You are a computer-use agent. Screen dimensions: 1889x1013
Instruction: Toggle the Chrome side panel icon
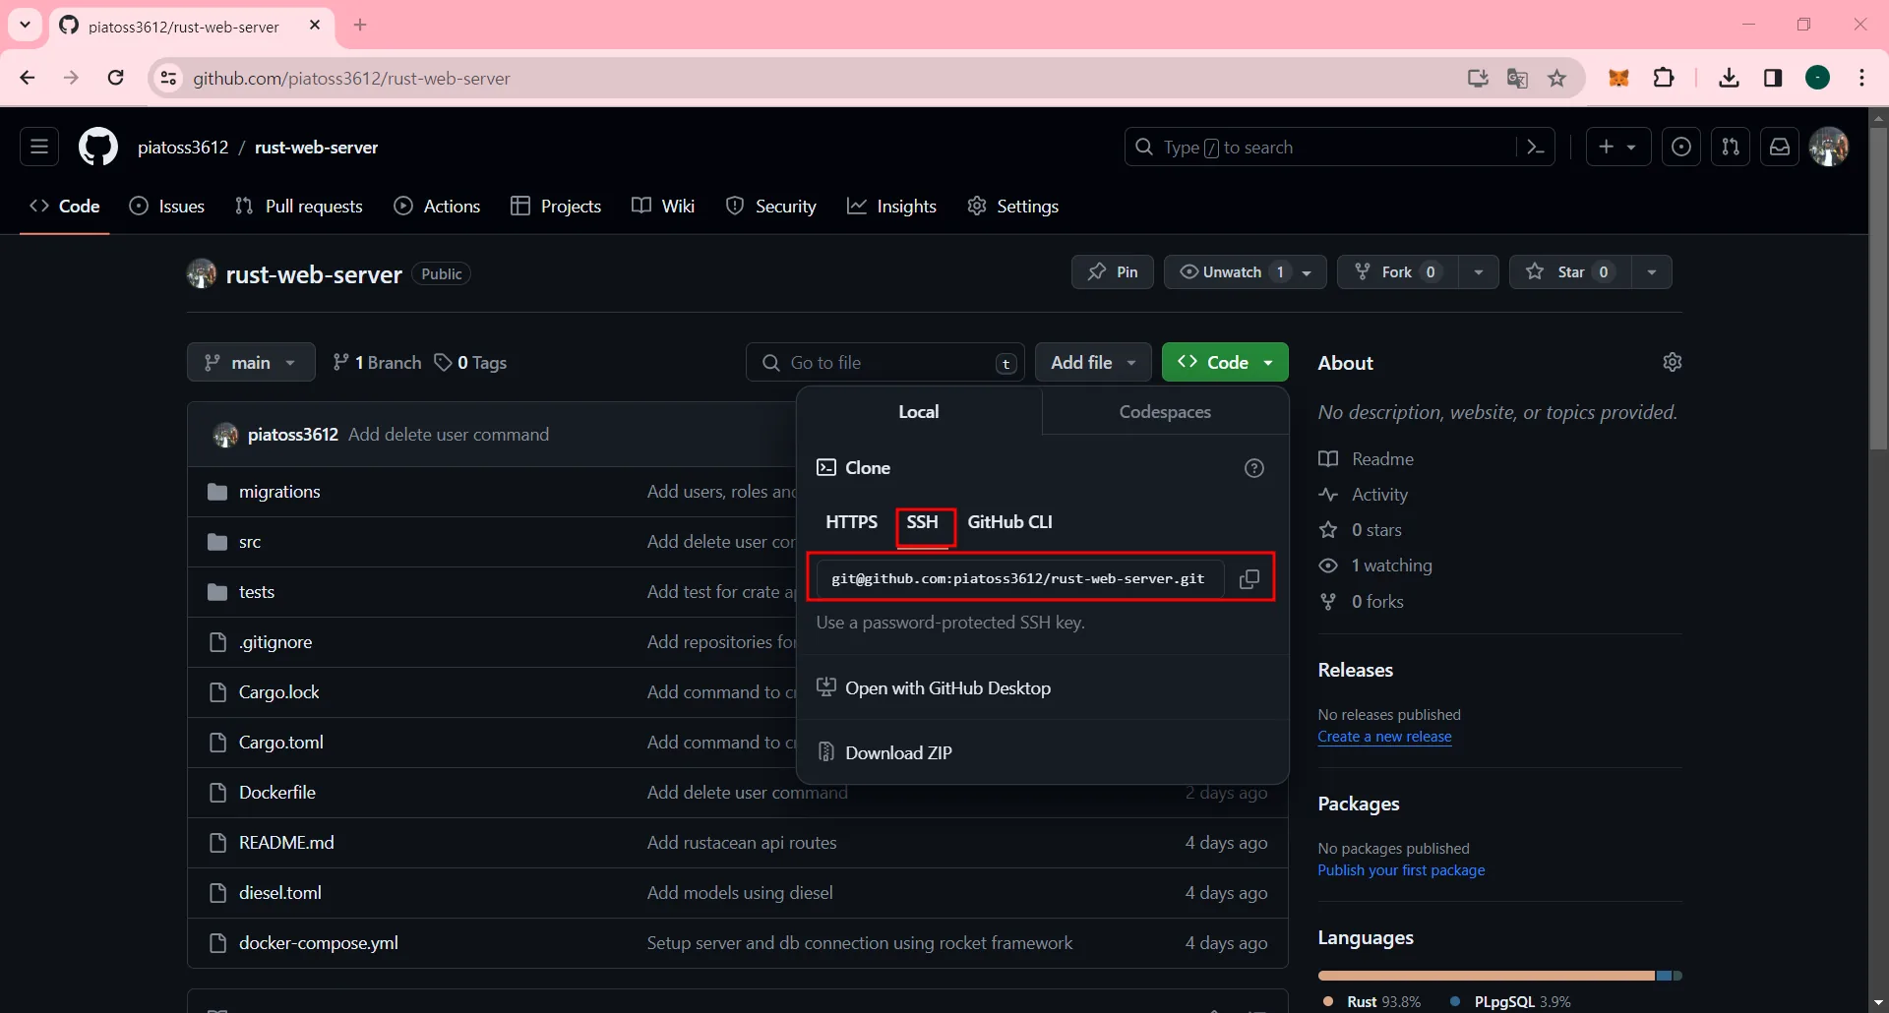[1773, 79]
